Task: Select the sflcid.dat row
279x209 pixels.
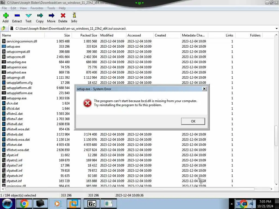Action: 37,108
